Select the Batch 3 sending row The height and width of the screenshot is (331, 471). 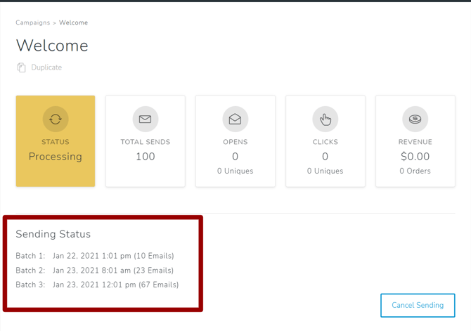[x=97, y=285]
